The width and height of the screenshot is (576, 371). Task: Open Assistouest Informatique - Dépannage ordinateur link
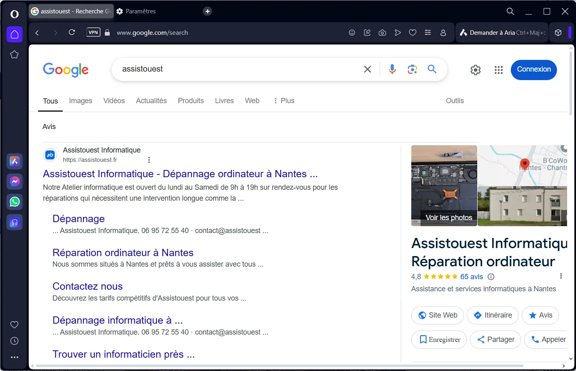click(x=180, y=174)
